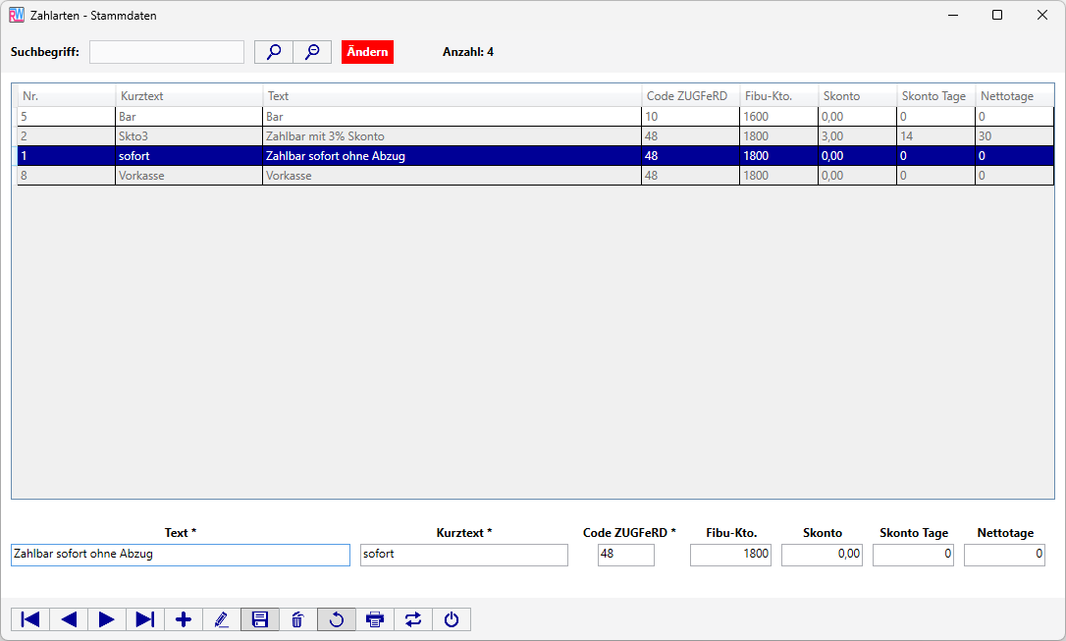Click the Skonto column header for discount percent
This screenshot has height=641, width=1066.
[857, 96]
